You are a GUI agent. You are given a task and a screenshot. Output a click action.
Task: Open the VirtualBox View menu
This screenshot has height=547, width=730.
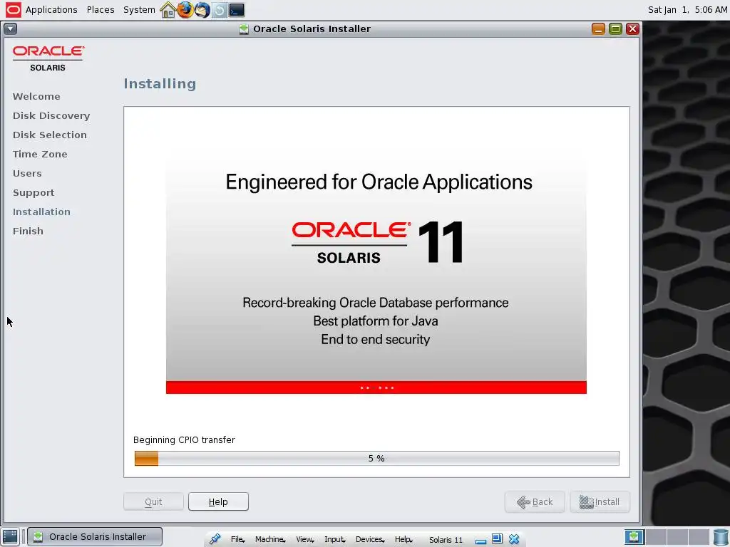pos(305,539)
